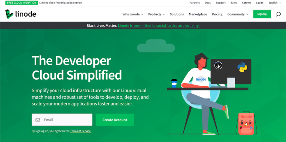This screenshot has height=142, width=286.
Task: Open the Support page
Action: coord(221,3)
